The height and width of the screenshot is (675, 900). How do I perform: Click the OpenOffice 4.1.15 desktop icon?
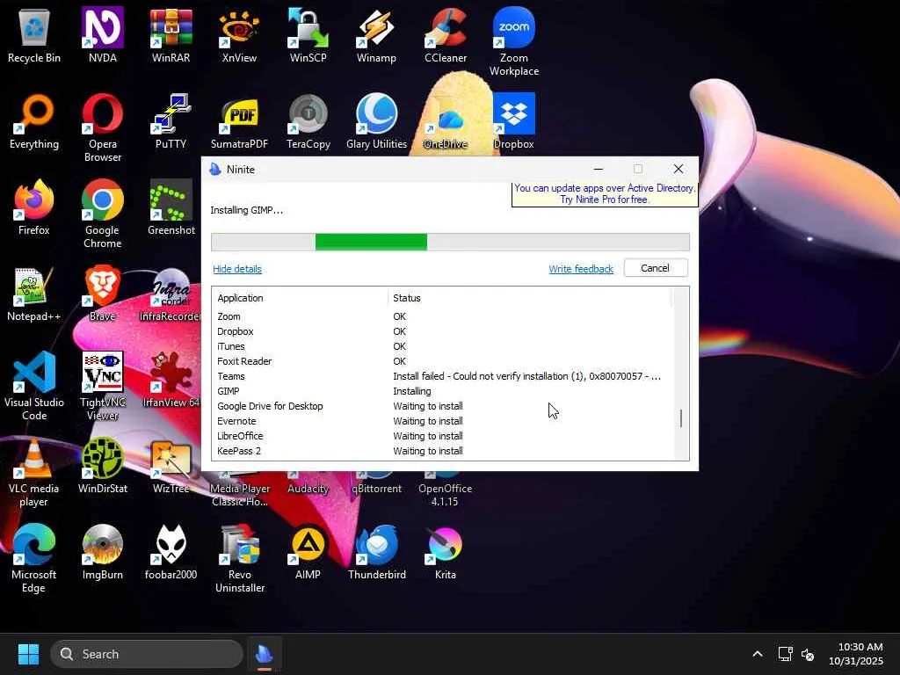coord(446,490)
